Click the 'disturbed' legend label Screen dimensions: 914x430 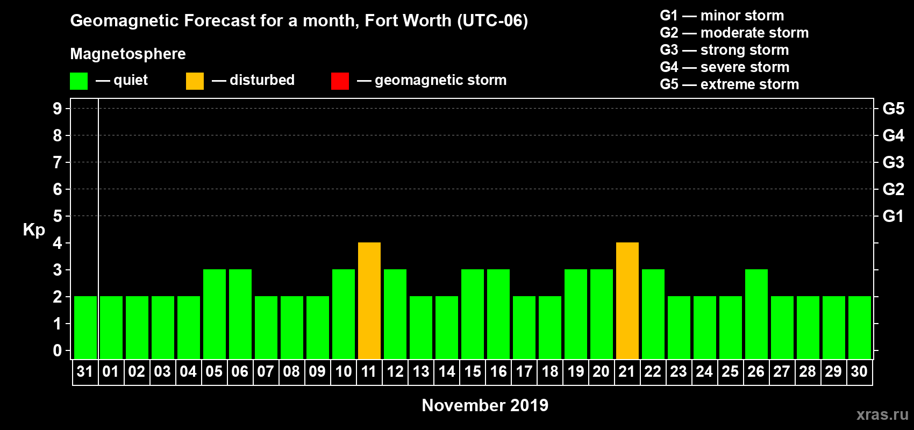coord(262,80)
